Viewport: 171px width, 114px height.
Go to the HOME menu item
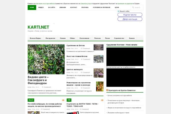[32, 7]
